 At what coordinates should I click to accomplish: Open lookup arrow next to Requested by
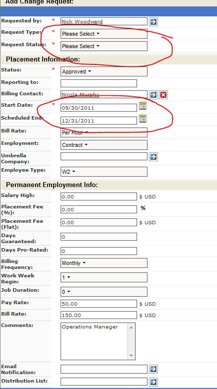[153, 22]
